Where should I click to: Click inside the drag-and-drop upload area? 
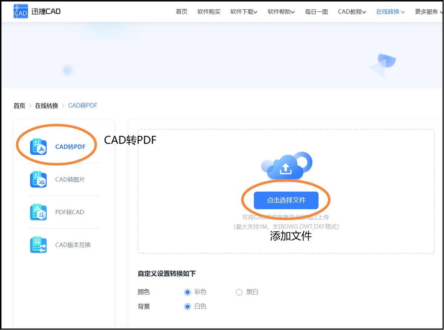coord(287,237)
